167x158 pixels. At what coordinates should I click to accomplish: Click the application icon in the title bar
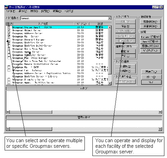point(7,7)
